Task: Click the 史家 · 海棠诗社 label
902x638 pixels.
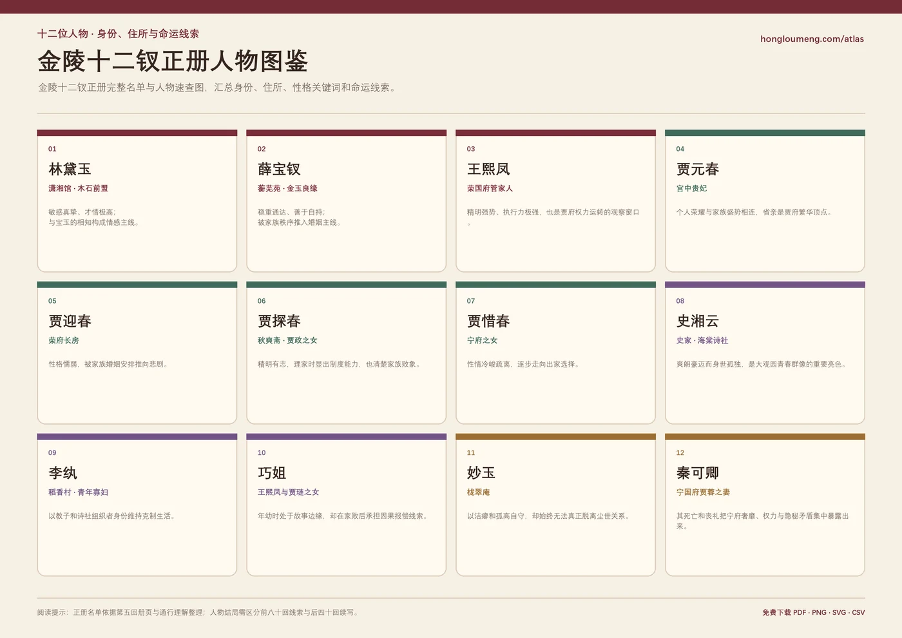Action: click(702, 340)
